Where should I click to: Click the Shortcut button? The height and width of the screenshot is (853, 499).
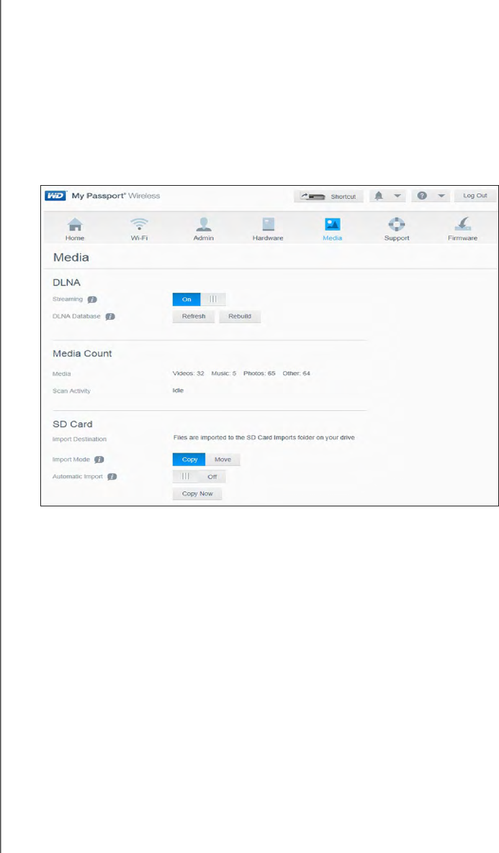click(328, 196)
